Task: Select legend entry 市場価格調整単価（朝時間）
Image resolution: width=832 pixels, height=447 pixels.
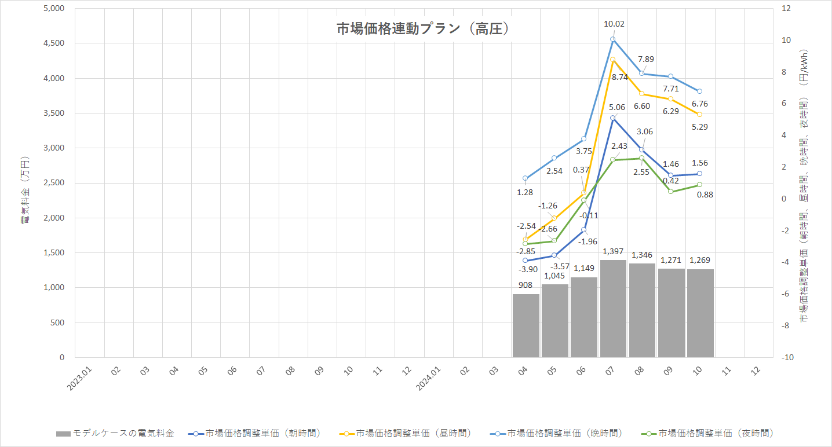Action: [x=254, y=433]
